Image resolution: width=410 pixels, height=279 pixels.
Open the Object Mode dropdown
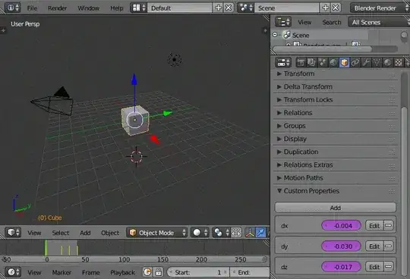[x=157, y=232]
